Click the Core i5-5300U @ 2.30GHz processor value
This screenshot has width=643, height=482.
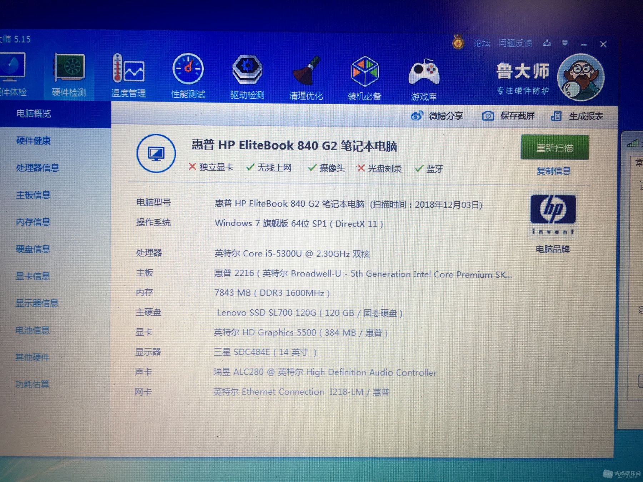point(292,253)
